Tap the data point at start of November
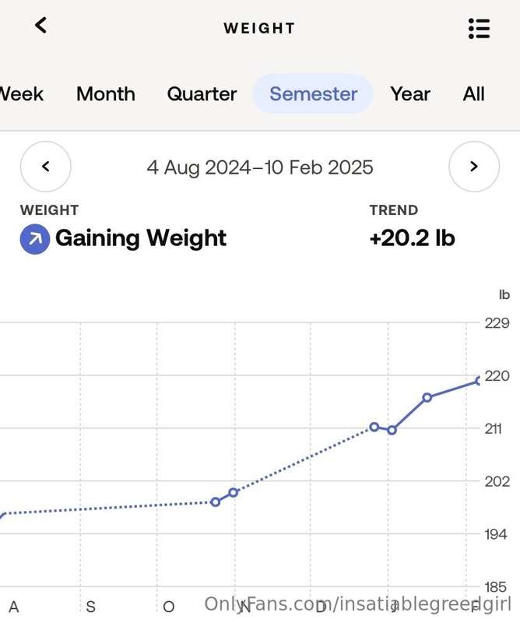 tap(234, 493)
